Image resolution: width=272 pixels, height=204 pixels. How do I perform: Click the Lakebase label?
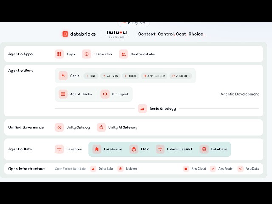(219, 149)
